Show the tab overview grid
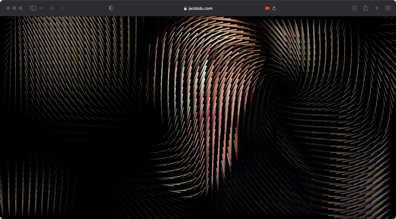 (388, 8)
